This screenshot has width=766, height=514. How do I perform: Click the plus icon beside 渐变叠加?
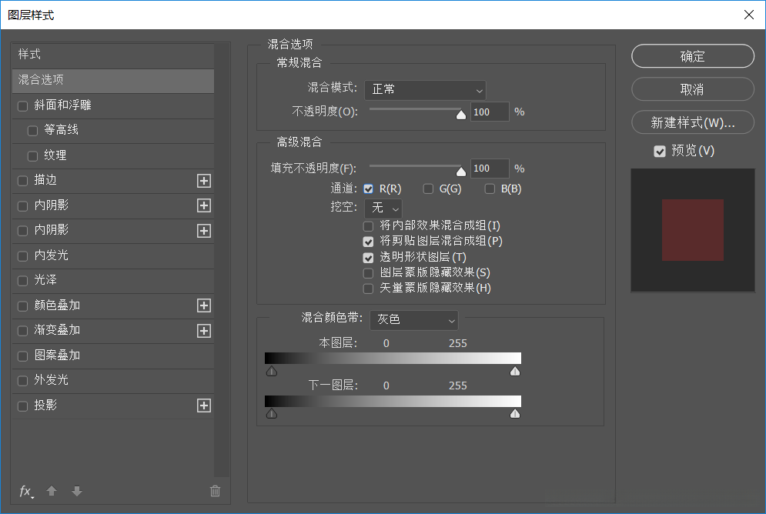204,330
